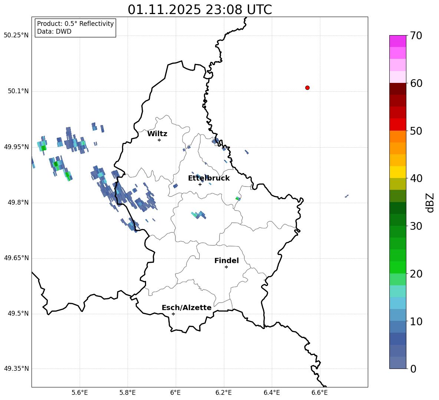The height and width of the screenshot is (400, 439).
Task: Click the 'Data: DWD' text
Action: pos(54,31)
